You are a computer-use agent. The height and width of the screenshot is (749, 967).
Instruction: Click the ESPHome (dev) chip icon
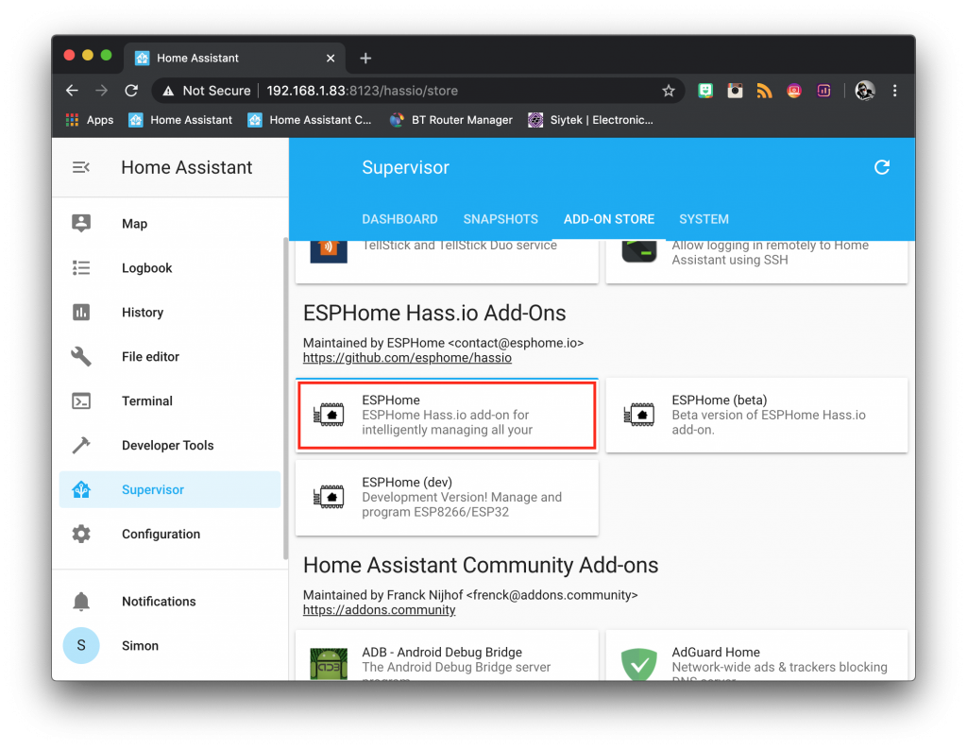pyautogui.click(x=329, y=497)
